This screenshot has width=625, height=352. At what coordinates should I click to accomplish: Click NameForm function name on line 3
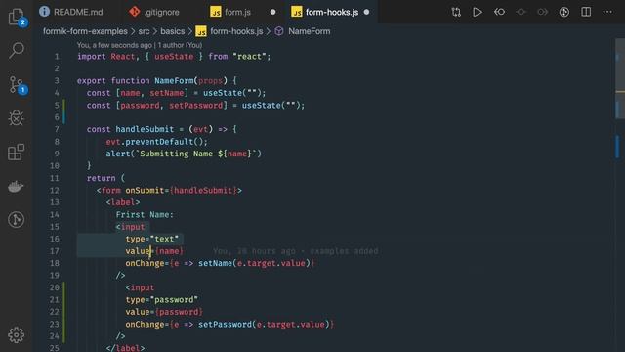click(x=174, y=80)
